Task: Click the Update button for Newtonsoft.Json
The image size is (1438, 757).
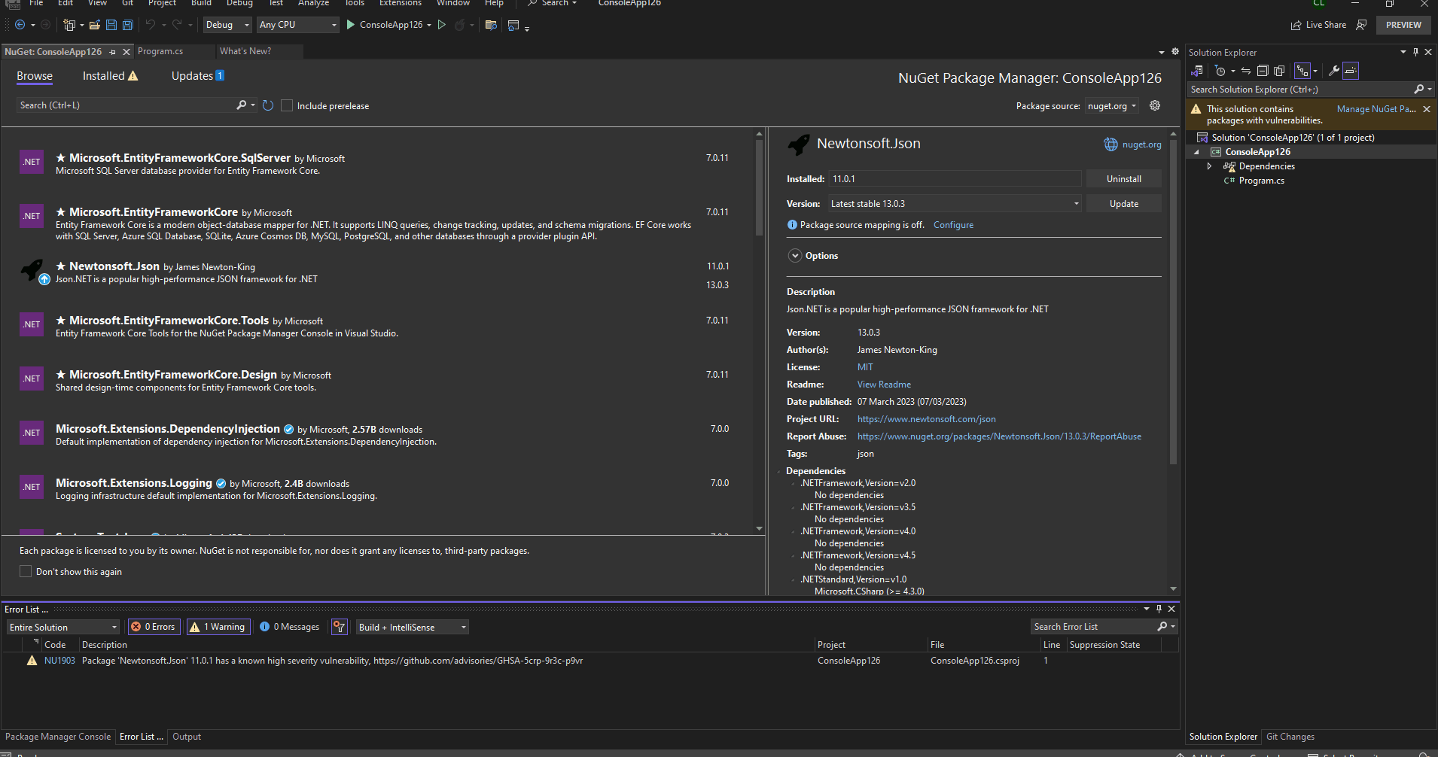Action: pyautogui.click(x=1124, y=204)
